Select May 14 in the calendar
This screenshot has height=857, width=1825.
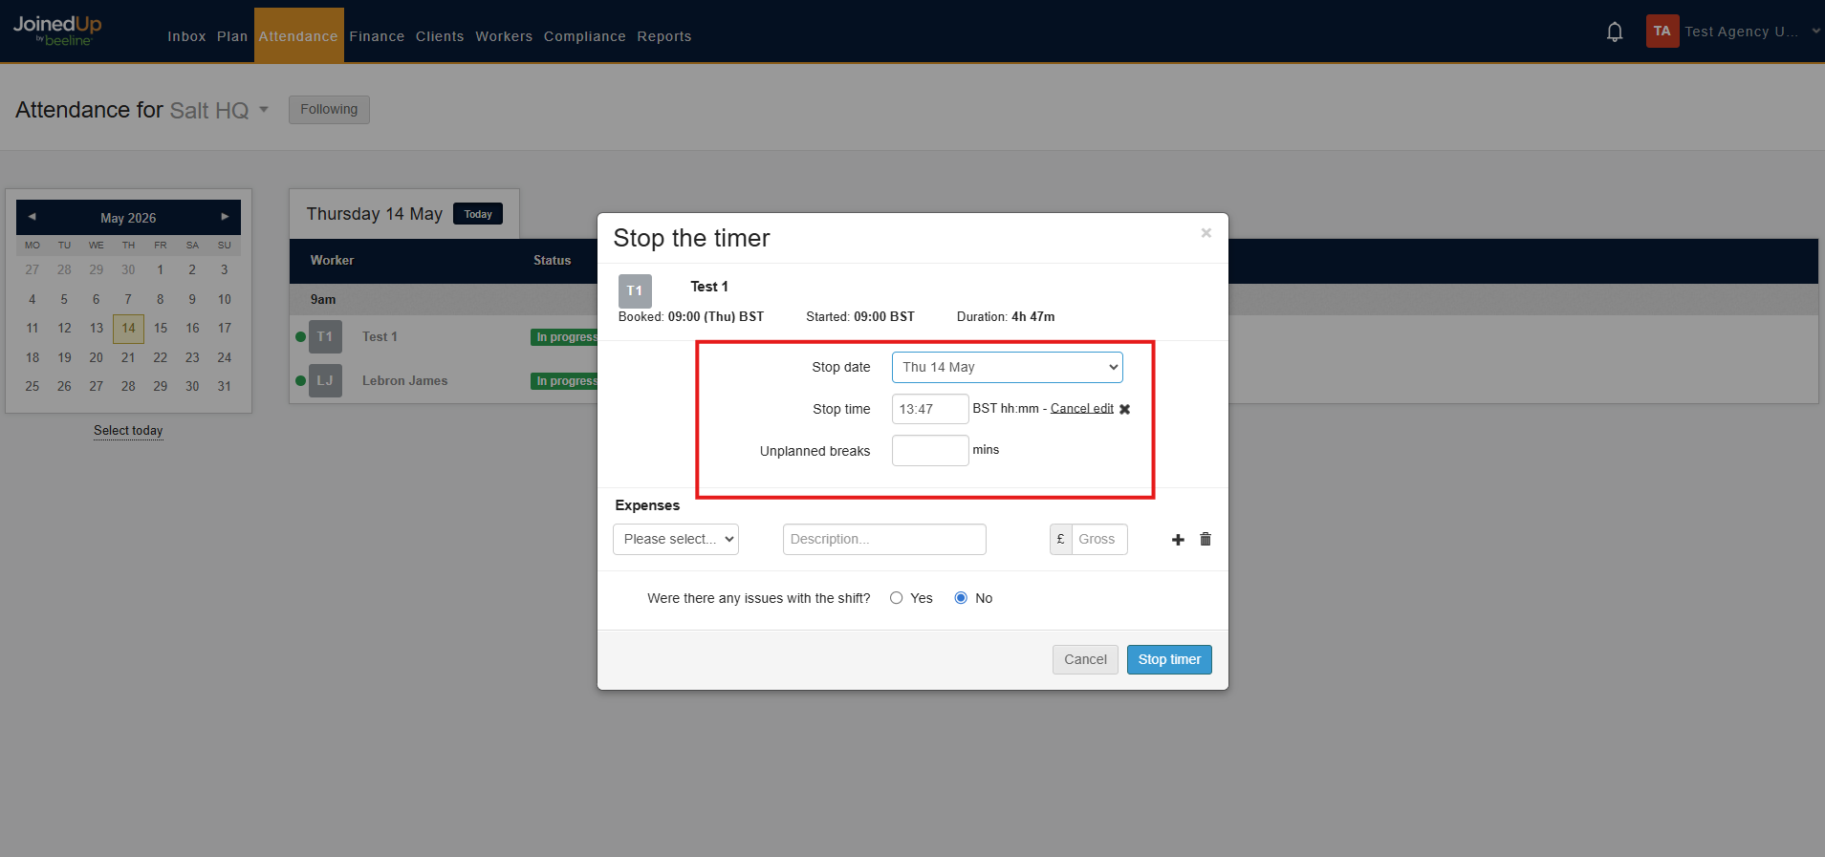pyautogui.click(x=128, y=329)
